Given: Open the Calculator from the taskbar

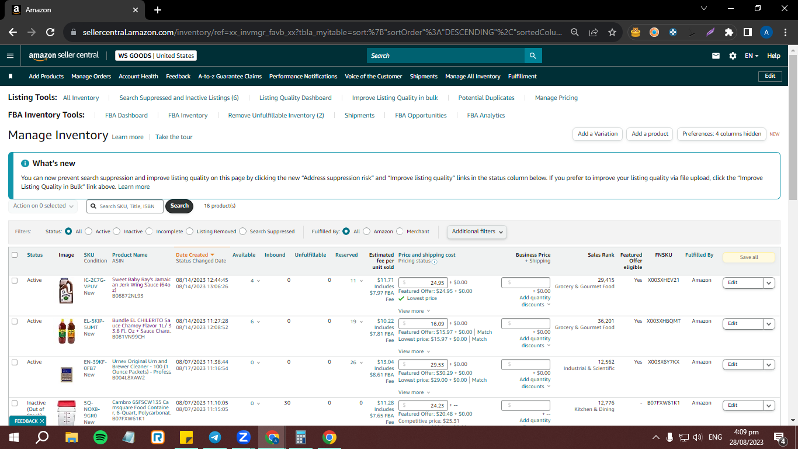Looking at the screenshot, I should 301,437.
